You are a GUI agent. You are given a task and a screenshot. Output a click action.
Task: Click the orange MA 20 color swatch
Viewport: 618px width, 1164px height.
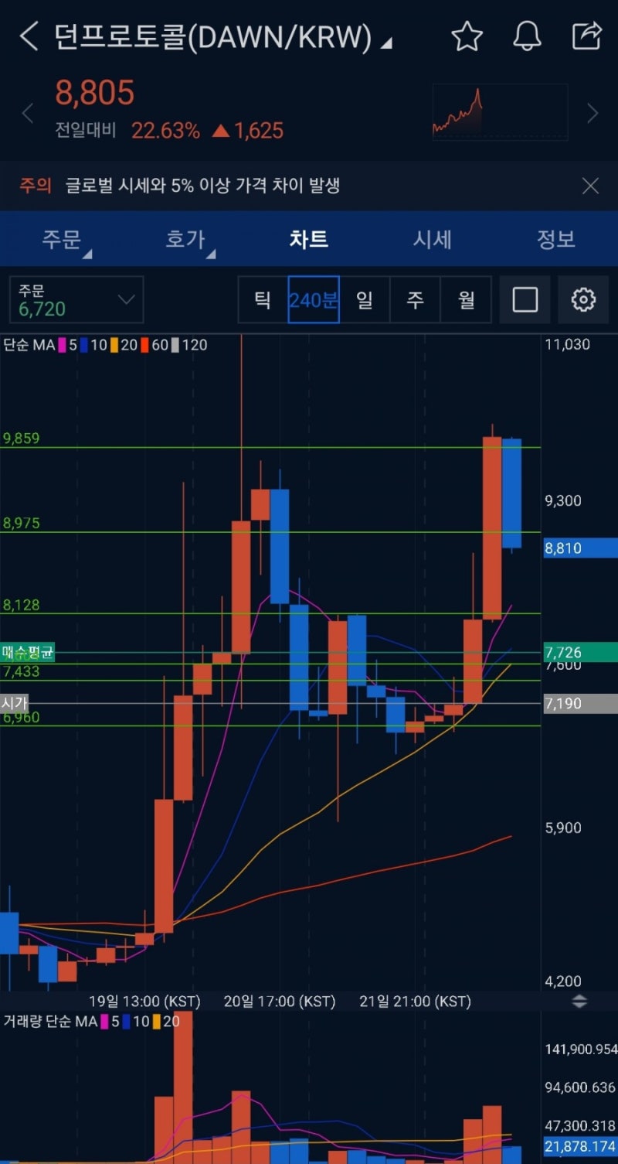(x=114, y=345)
